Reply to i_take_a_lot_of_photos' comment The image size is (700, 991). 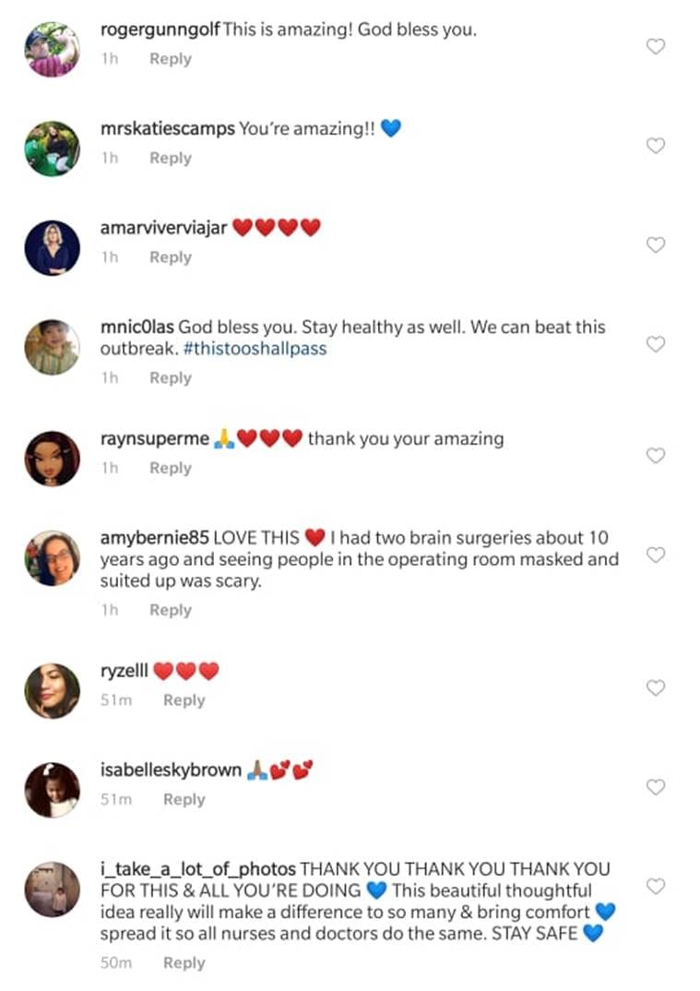pyautogui.click(x=184, y=963)
